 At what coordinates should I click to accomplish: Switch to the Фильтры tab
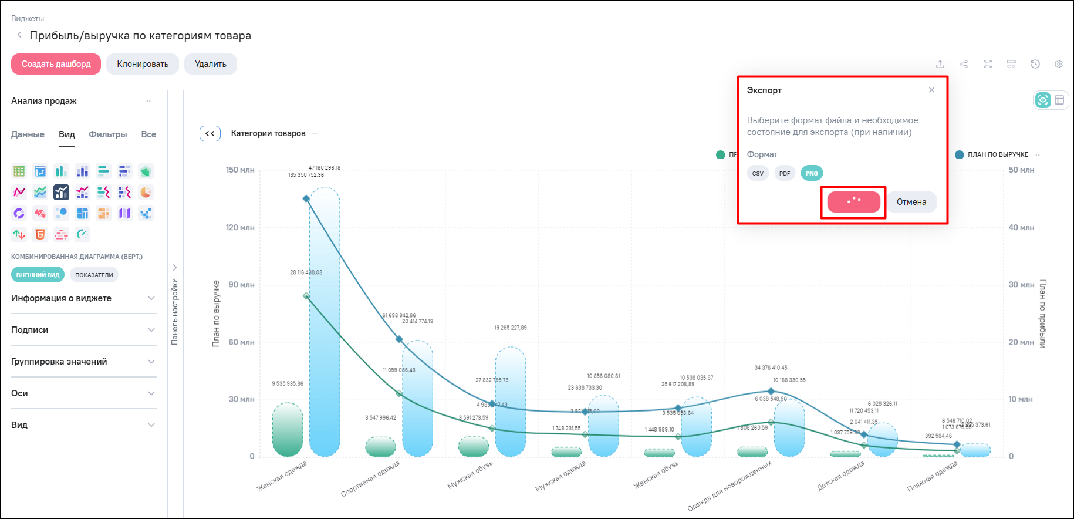click(x=108, y=134)
